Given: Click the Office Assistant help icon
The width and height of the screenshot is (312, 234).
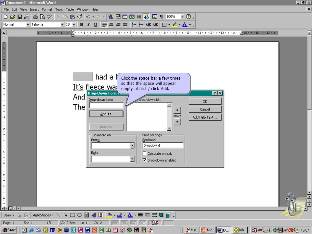Looking at the screenshot, I should click(x=188, y=17).
